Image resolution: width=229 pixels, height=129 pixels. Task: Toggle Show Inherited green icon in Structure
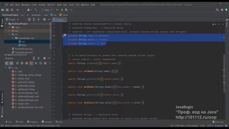pyautogui.click(x=17, y=63)
